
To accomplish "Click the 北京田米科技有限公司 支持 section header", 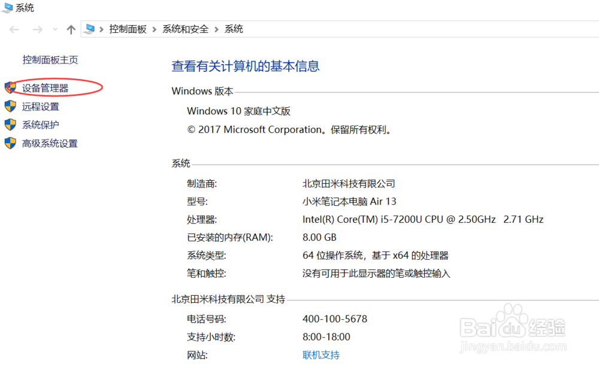I will (228, 299).
